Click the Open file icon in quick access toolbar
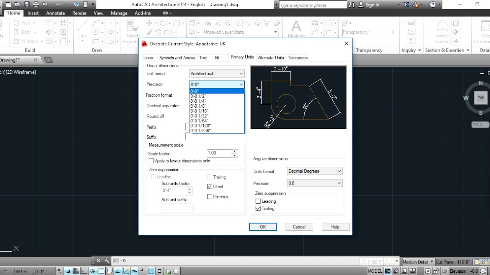The image size is (490, 275). [17, 5]
